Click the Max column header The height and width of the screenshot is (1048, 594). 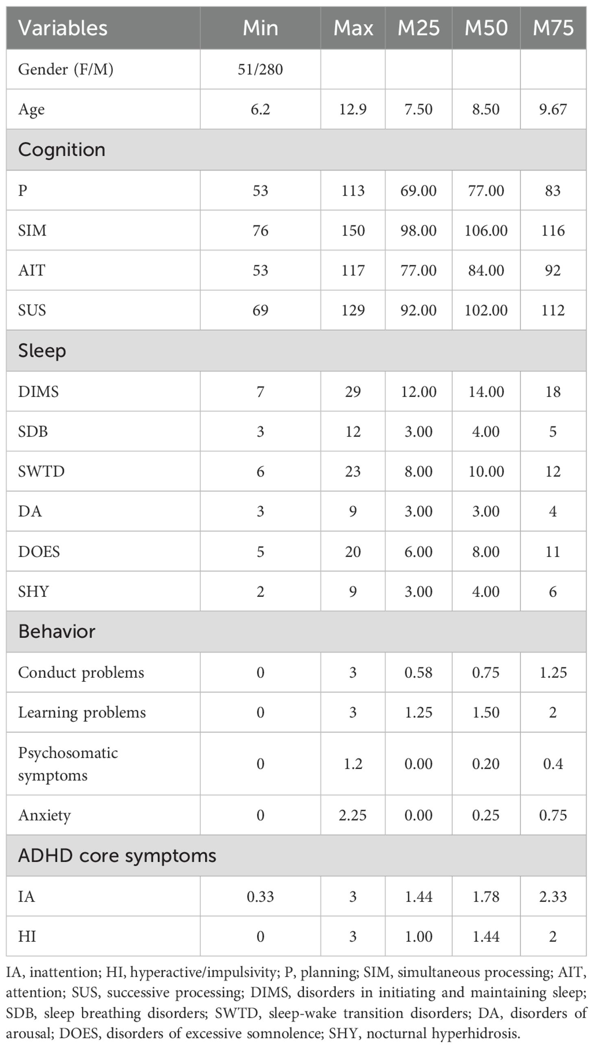353,28
